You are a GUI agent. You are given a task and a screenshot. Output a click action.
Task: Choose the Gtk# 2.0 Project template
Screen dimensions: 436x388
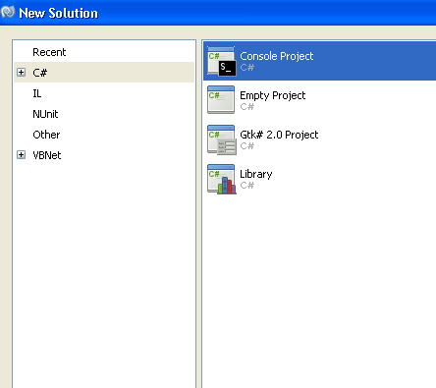click(319, 139)
